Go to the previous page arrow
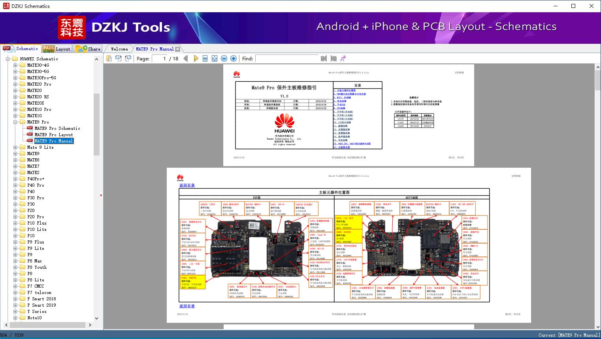 [x=186, y=58]
